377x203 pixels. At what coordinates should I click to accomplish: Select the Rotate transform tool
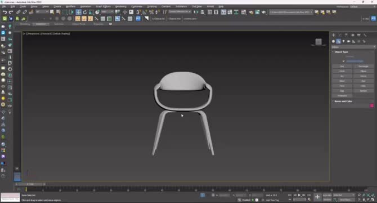84,12
